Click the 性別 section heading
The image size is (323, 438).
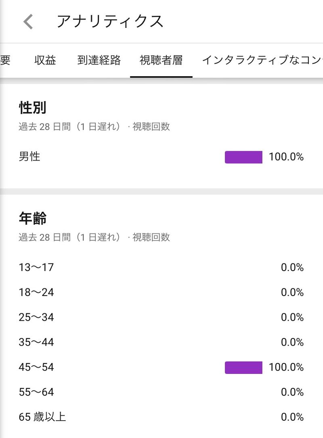click(x=33, y=108)
